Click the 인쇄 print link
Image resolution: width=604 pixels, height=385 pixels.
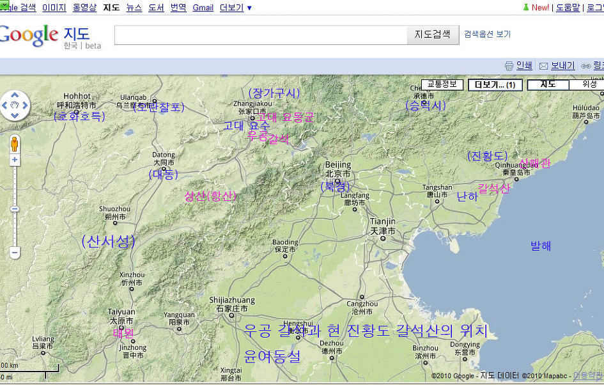coord(524,66)
